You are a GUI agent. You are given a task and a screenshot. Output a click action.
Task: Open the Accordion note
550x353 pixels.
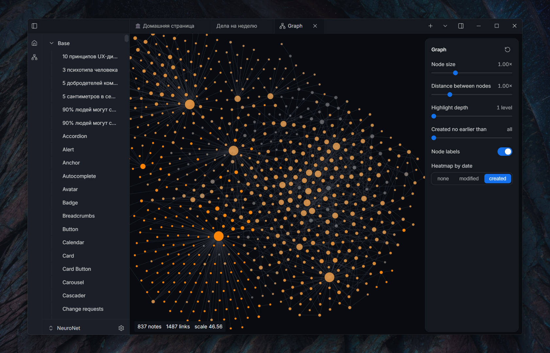click(75, 136)
